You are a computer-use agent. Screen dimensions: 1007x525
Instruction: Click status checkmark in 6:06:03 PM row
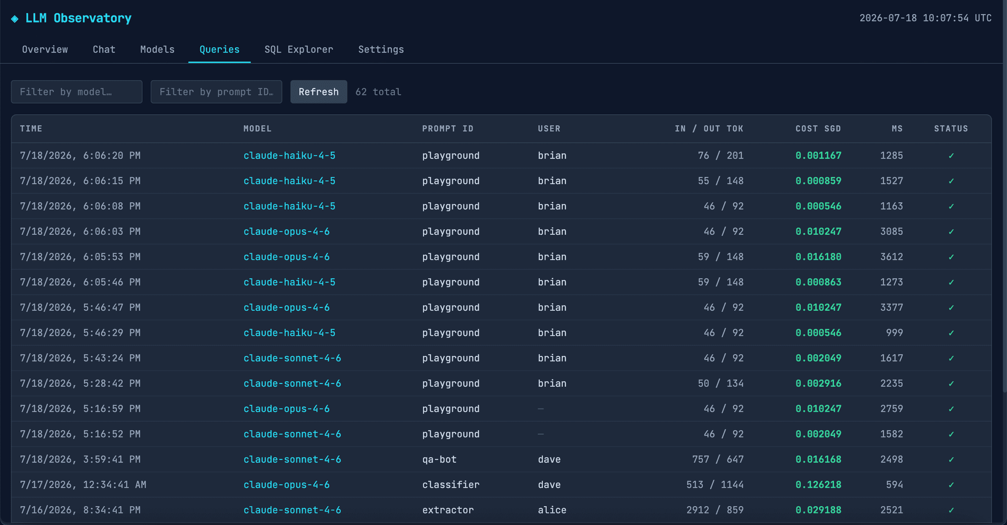pyautogui.click(x=951, y=232)
